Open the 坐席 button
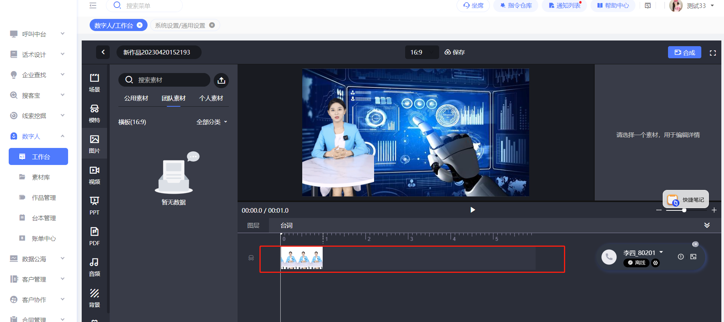 click(473, 6)
